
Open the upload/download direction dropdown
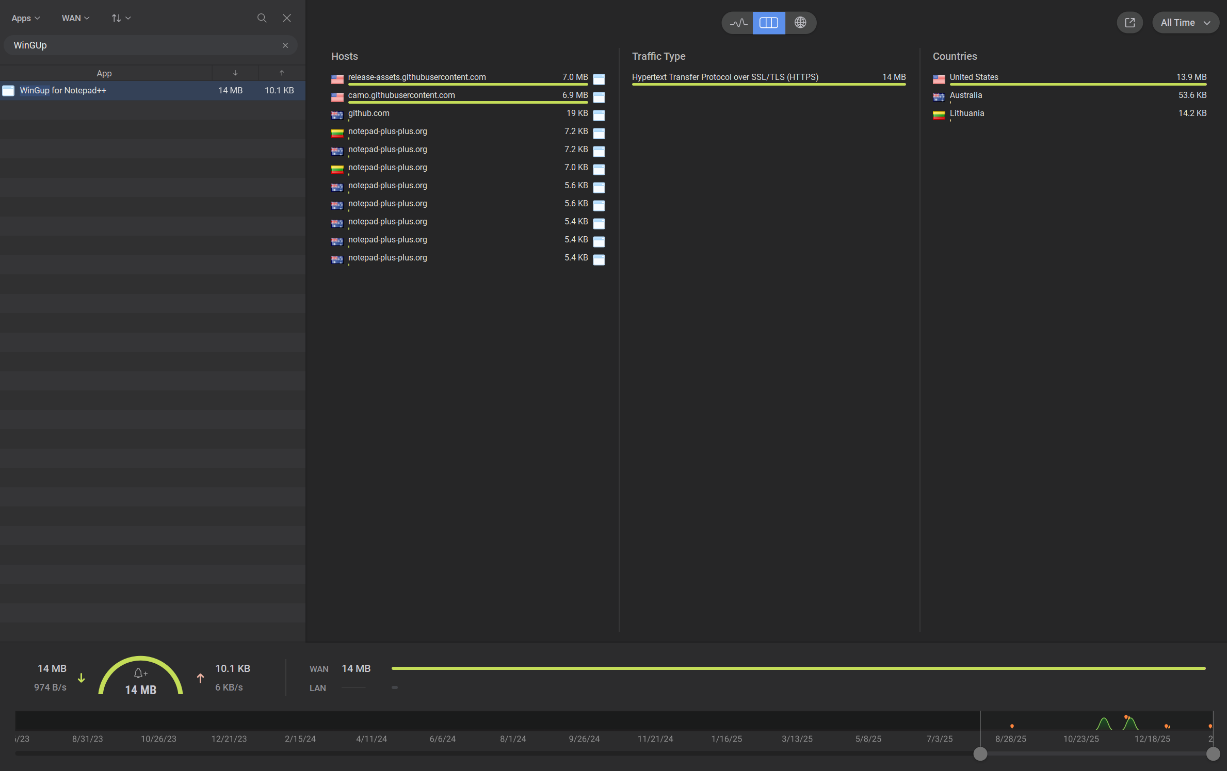point(121,18)
